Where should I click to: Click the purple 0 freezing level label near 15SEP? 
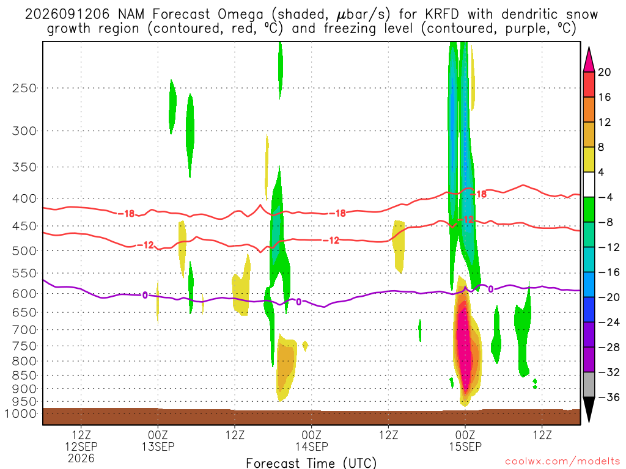491,289
